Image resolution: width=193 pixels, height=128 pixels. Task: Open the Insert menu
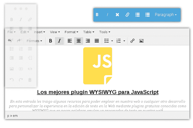tap(39, 32)
